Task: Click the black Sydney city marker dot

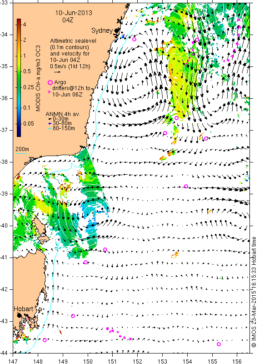Action: 116,30
